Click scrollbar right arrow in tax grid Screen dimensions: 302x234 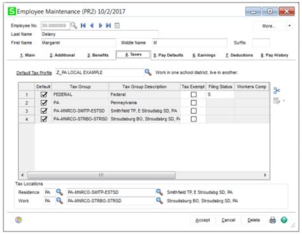pyautogui.click(x=265, y=175)
